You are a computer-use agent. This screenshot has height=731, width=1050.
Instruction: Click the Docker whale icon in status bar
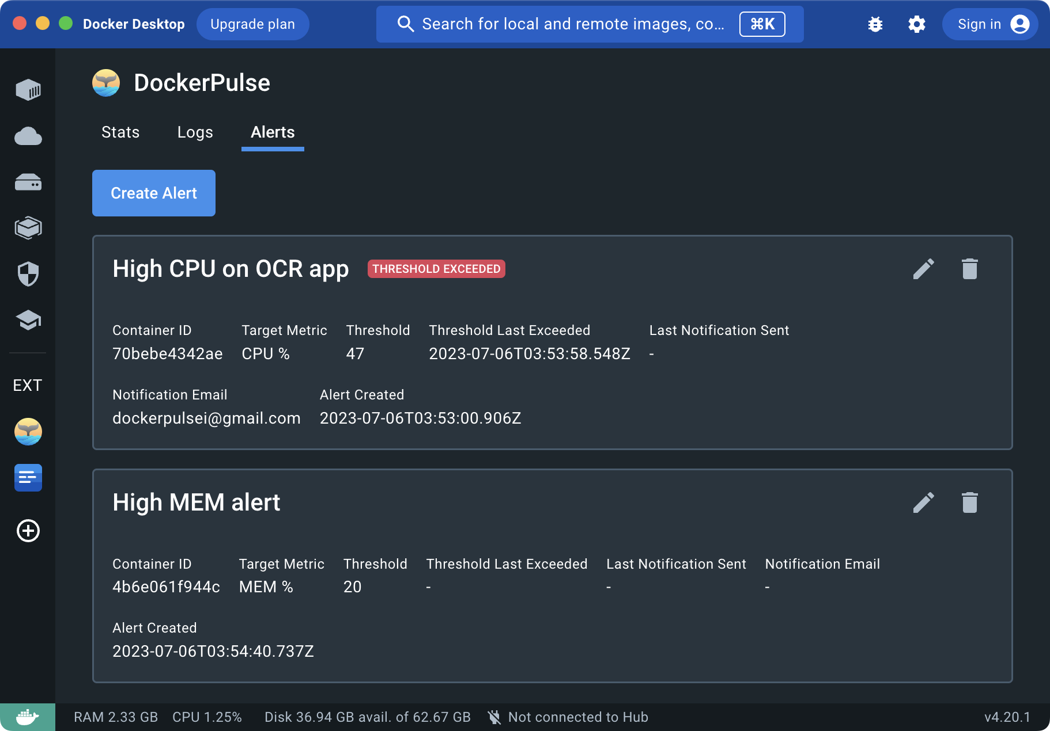coord(28,717)
